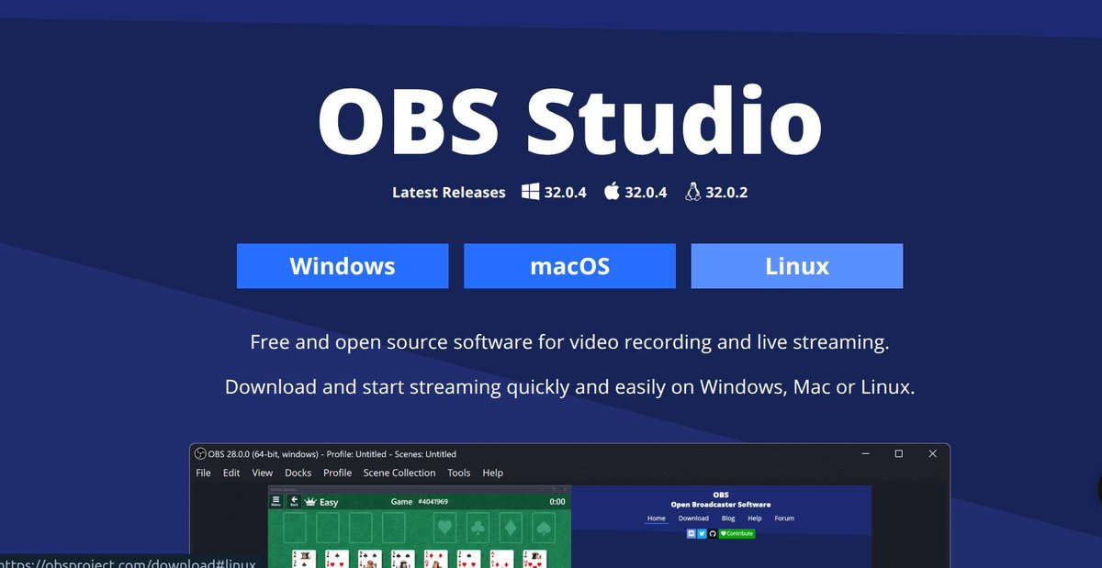Click the Windows download button

click(343, 266)
